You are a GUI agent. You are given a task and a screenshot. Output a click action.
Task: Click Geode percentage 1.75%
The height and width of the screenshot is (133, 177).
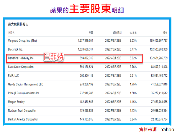click(133, 84)
